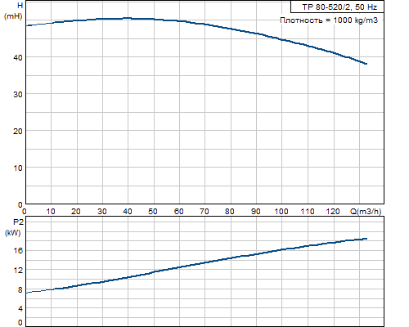Click the TP 80-520/2, 50 Hz legend box
Viewport: 409px width, 327px height.
[x=337, y=7]
